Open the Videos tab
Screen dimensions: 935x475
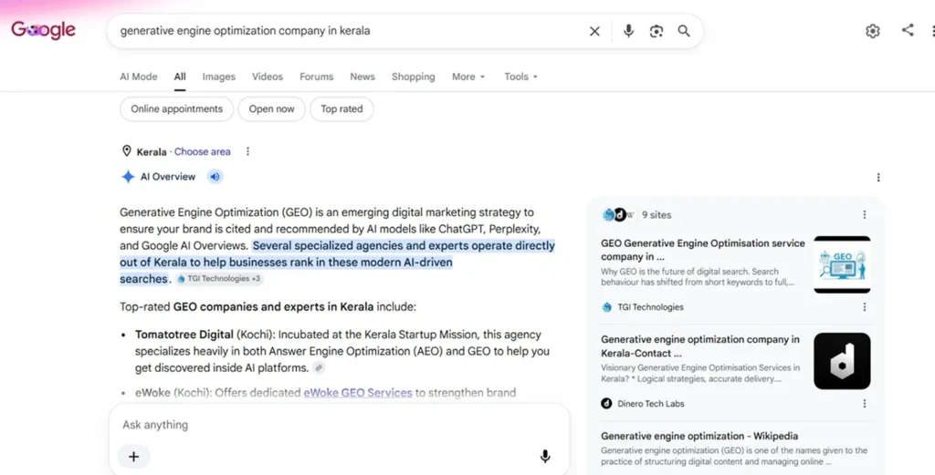click(x=268, y=77)
